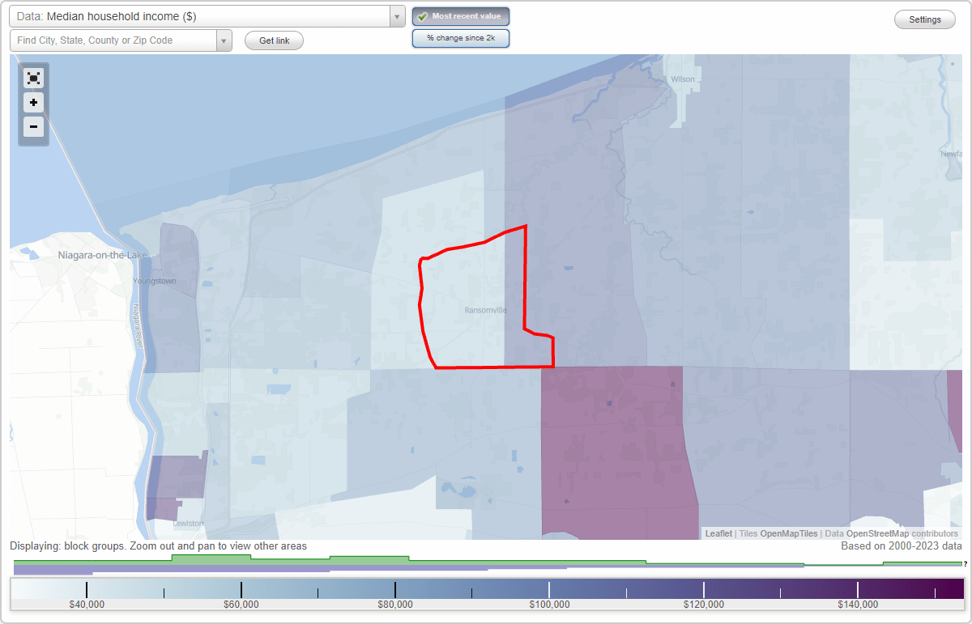The height and width of the screenshot is (624, 972).
Task: Open the city search dropdown arrow
Action: pos(224,40)
